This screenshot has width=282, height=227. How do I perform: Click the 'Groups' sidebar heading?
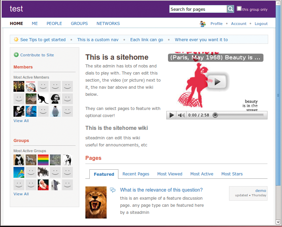21,140
